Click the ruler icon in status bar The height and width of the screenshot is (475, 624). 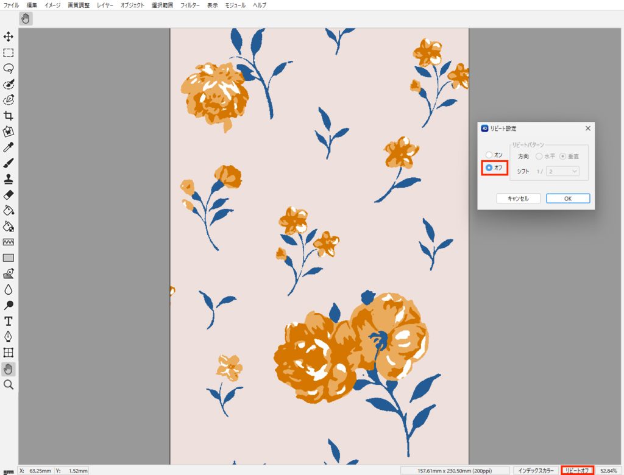pos(9,472)
